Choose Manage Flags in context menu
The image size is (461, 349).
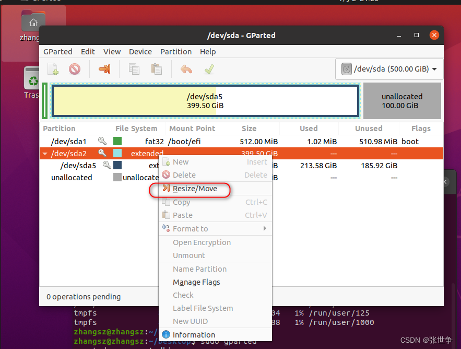click(215, 282)
